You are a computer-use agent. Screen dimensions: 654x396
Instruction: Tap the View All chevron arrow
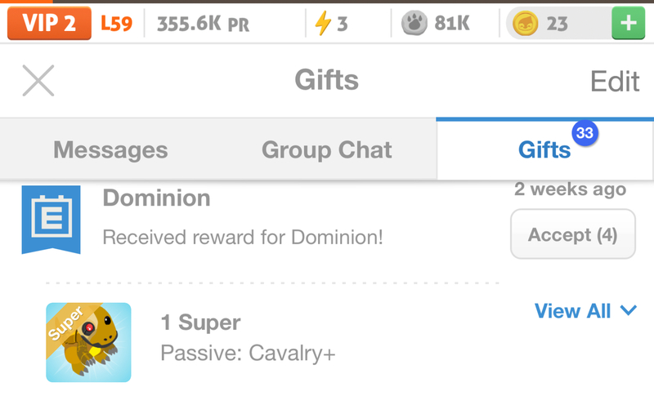point(628,311)
